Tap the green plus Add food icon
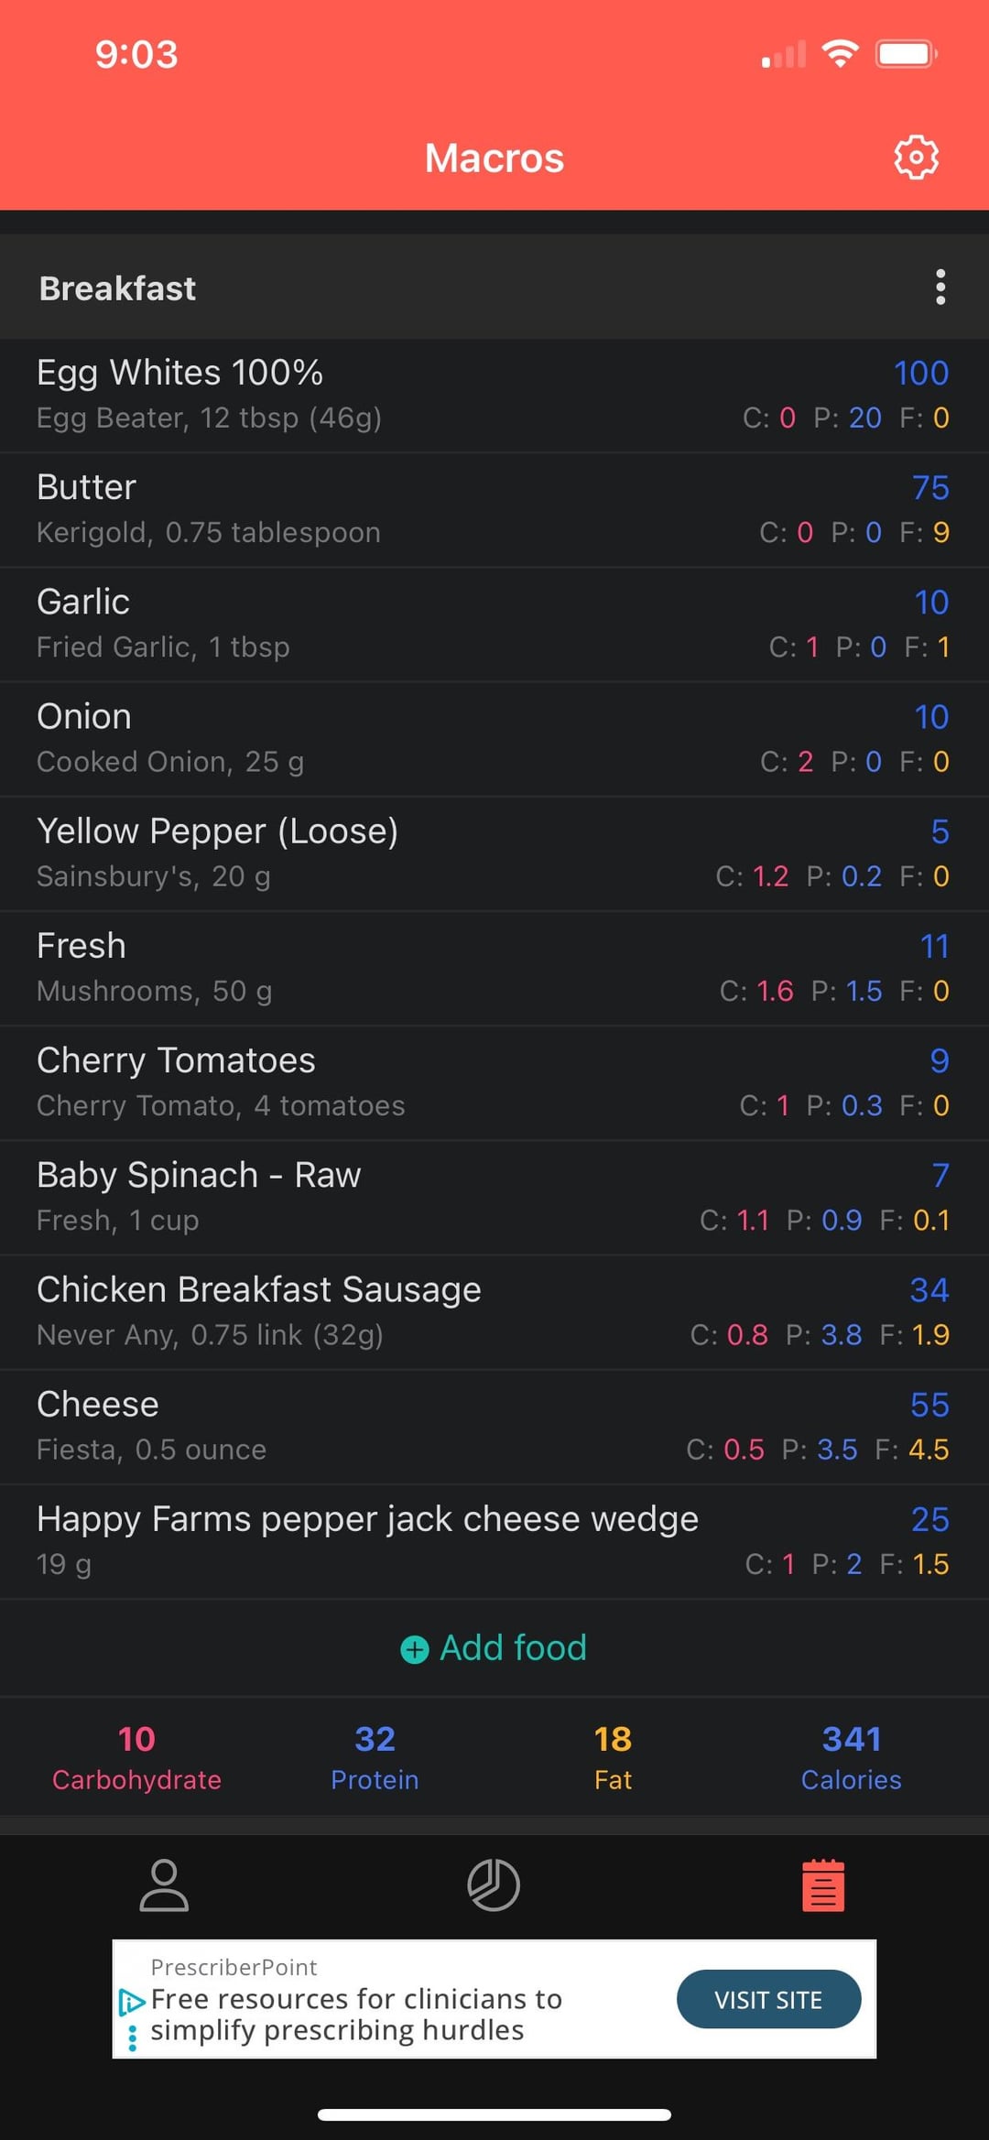The image size is (989, 2140). [415, 1649]
